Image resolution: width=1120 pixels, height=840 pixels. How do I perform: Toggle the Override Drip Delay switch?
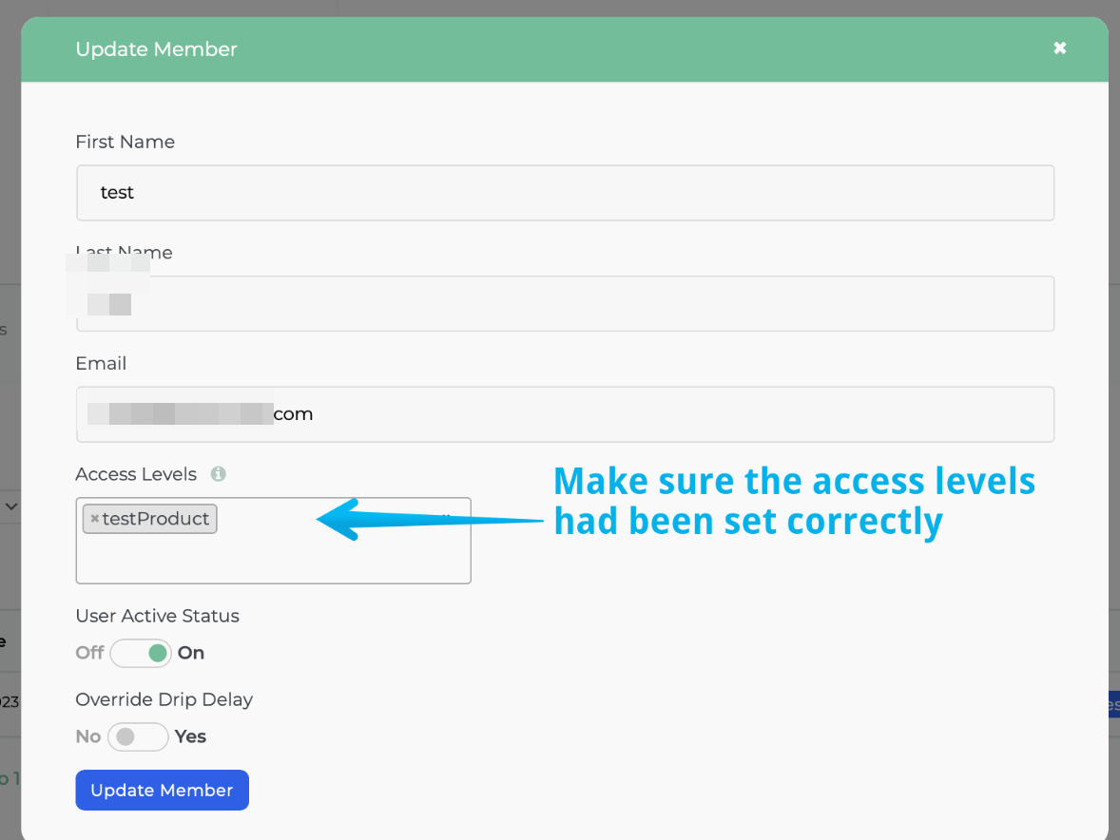pos(138,736)
